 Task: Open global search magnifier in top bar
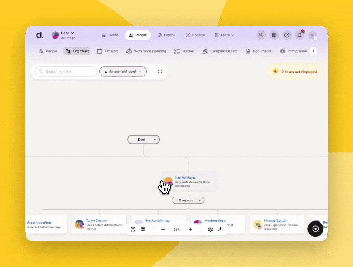(261, 35)
